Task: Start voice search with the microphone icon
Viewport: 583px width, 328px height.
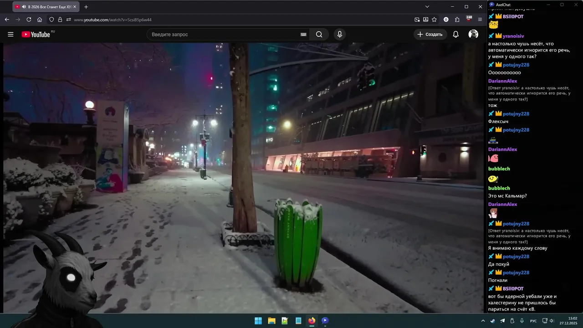Action: (339, 34)
